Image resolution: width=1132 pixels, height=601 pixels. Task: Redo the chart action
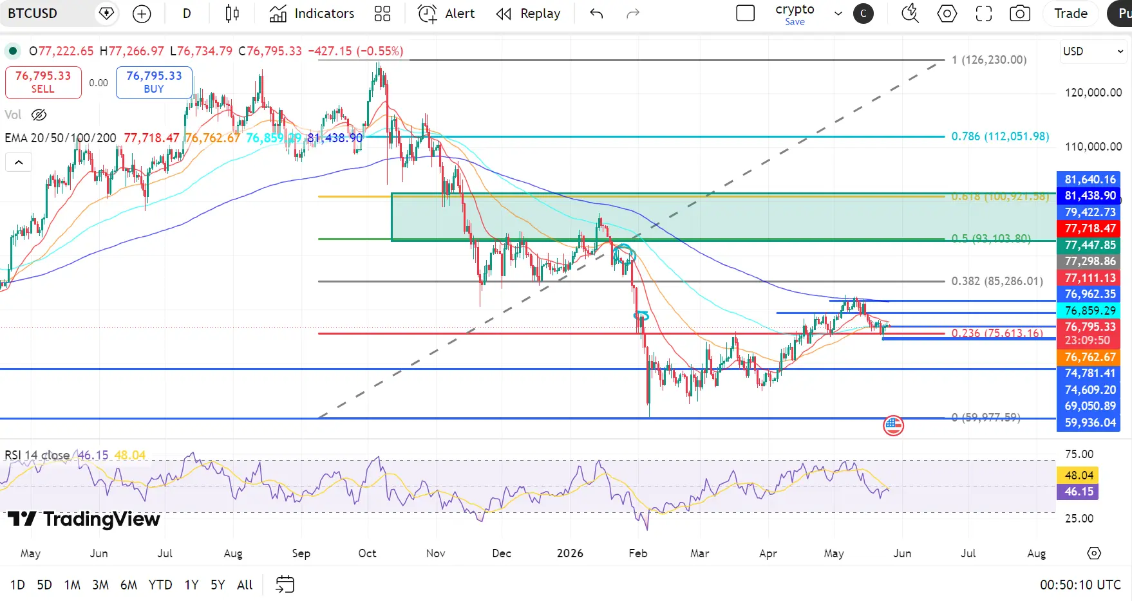[633, 14]
